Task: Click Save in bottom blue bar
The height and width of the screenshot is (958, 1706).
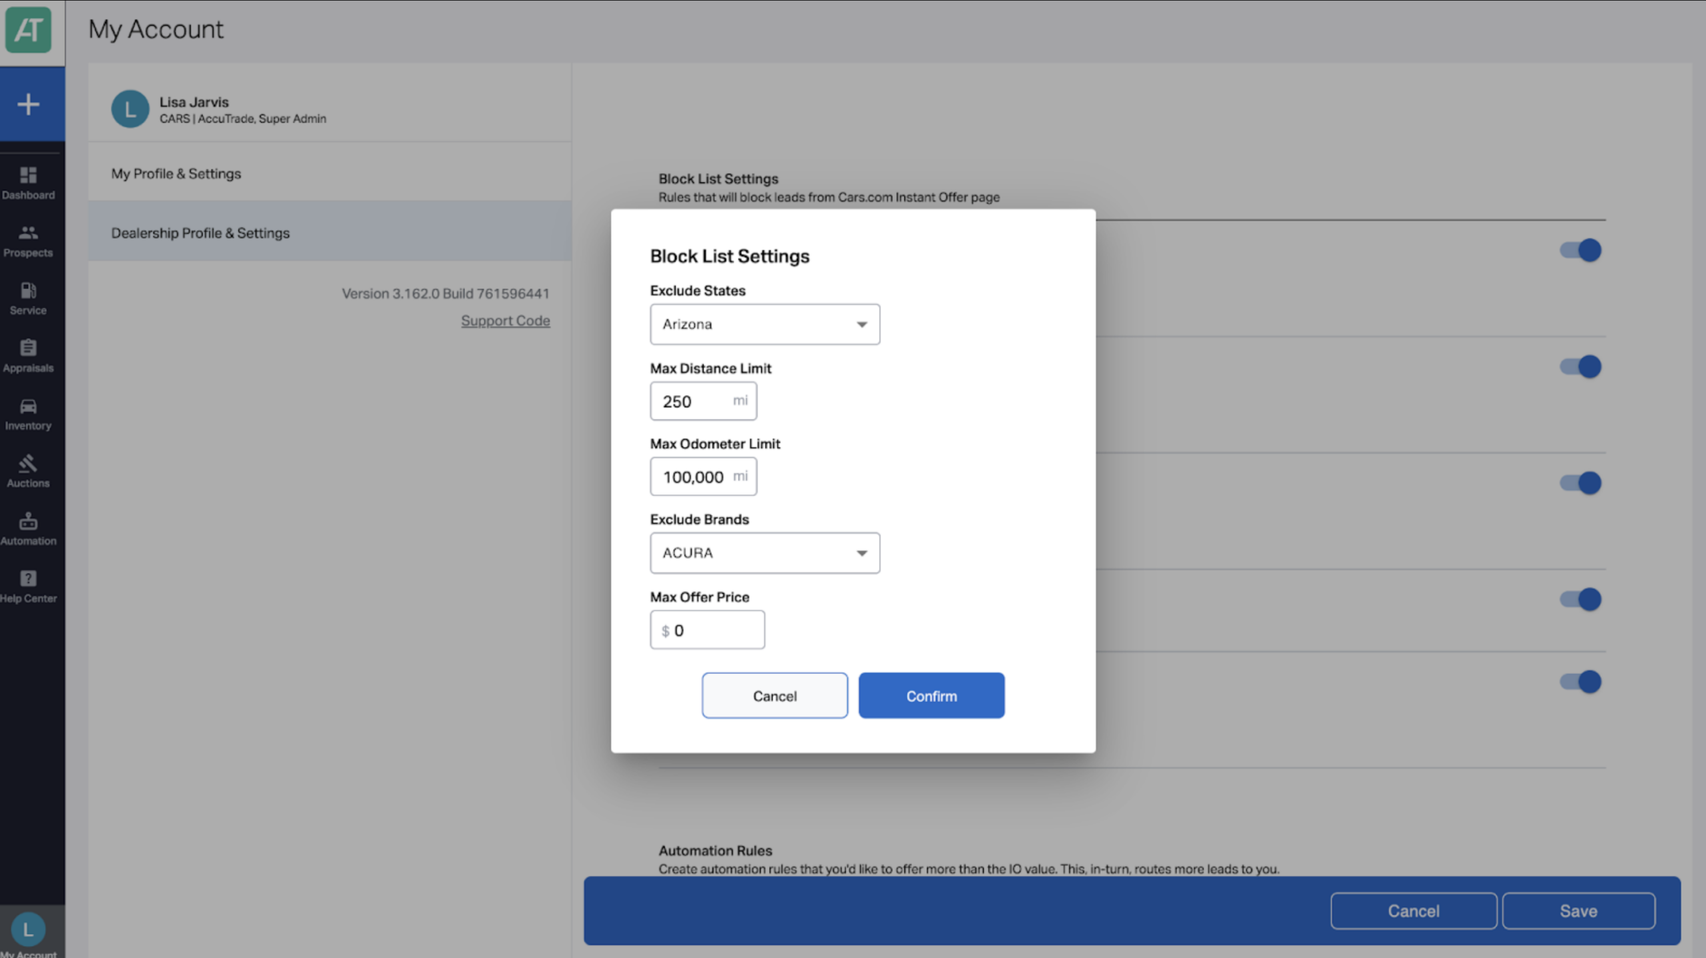Action: (1578, 911)
